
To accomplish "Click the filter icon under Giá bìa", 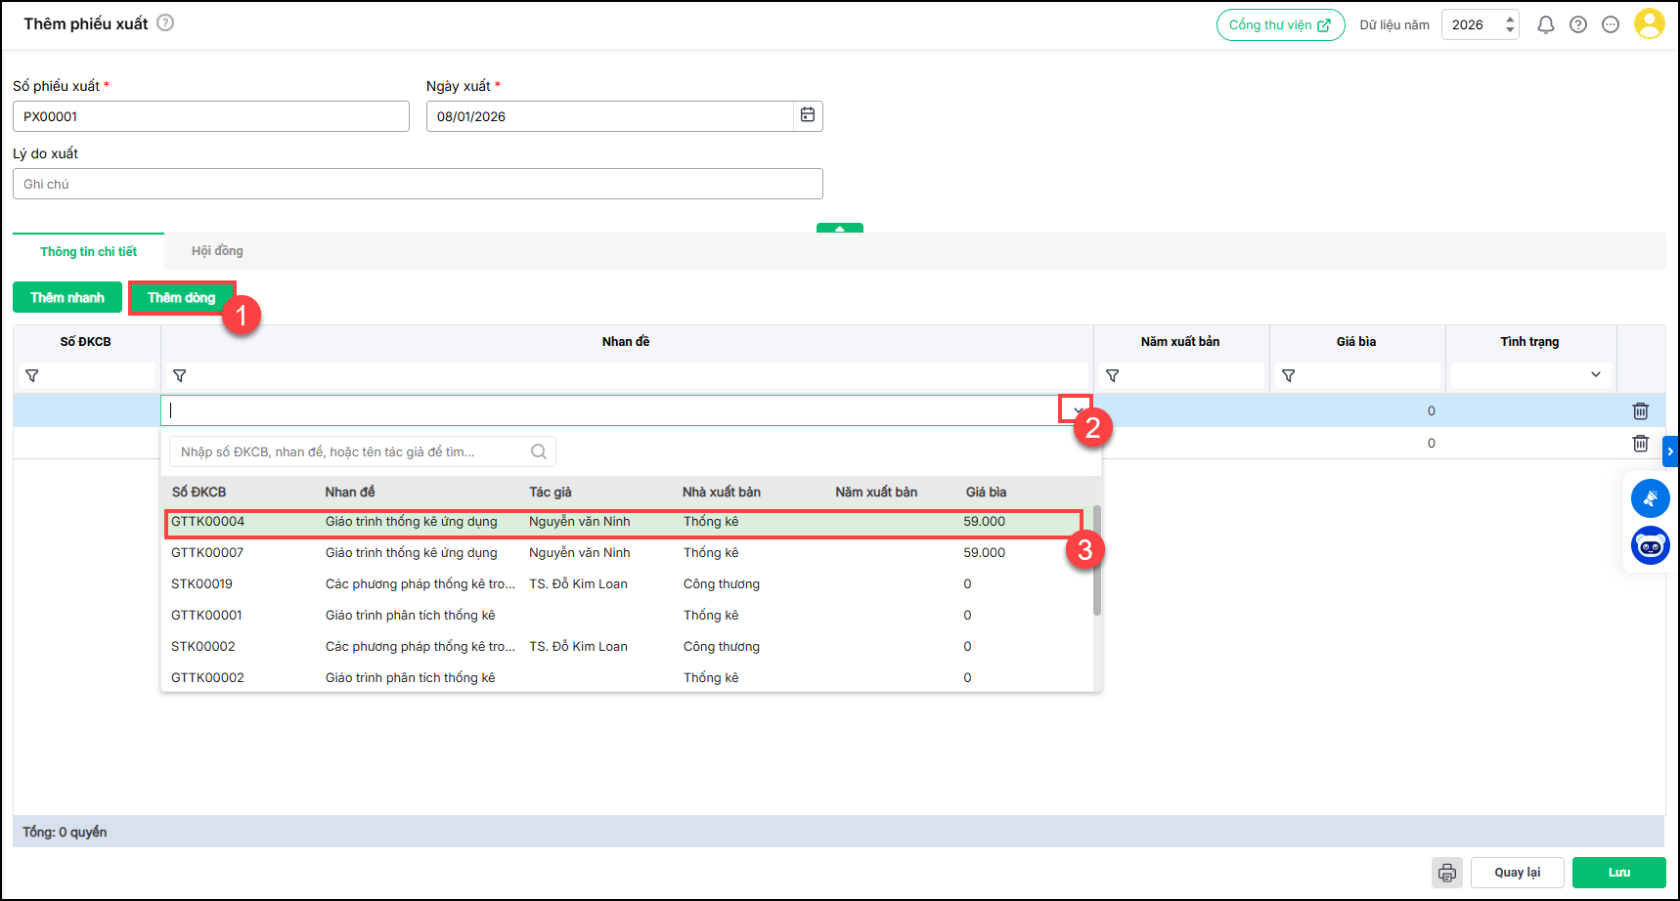I will click(1289, 376).
